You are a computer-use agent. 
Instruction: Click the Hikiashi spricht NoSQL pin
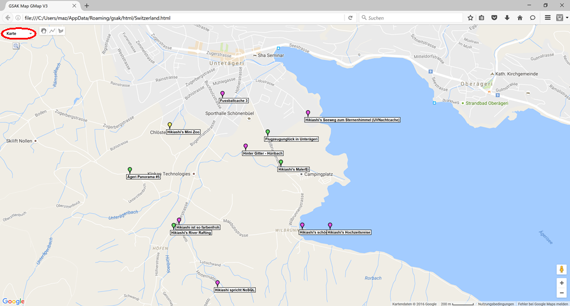[218, 283]
